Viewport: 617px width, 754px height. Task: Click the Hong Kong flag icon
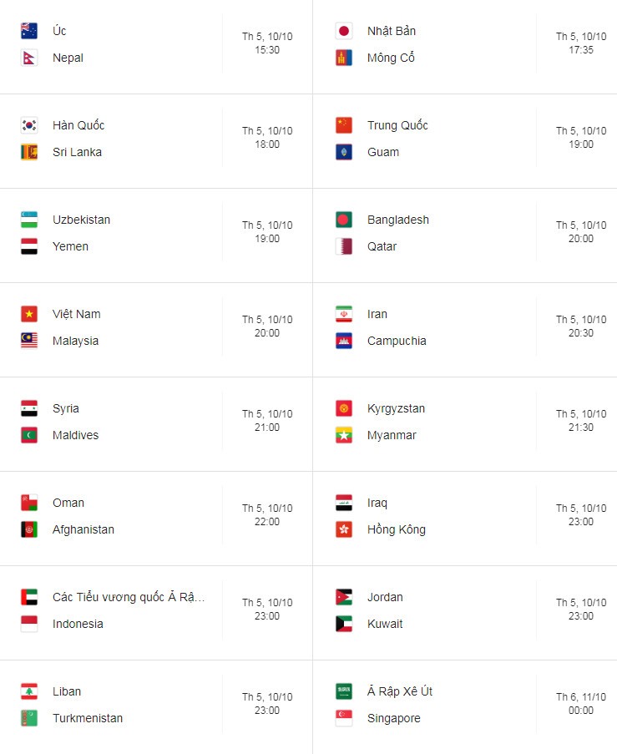(x=344, y=529)
